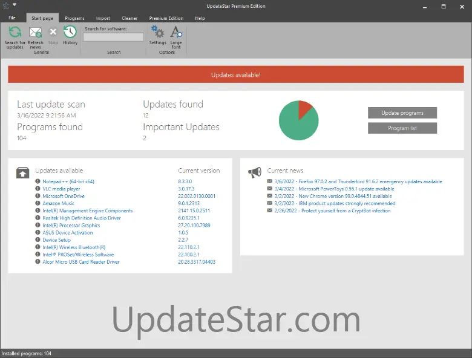
Task: Click the Current news megaphone icon
Action: [255, 172]
